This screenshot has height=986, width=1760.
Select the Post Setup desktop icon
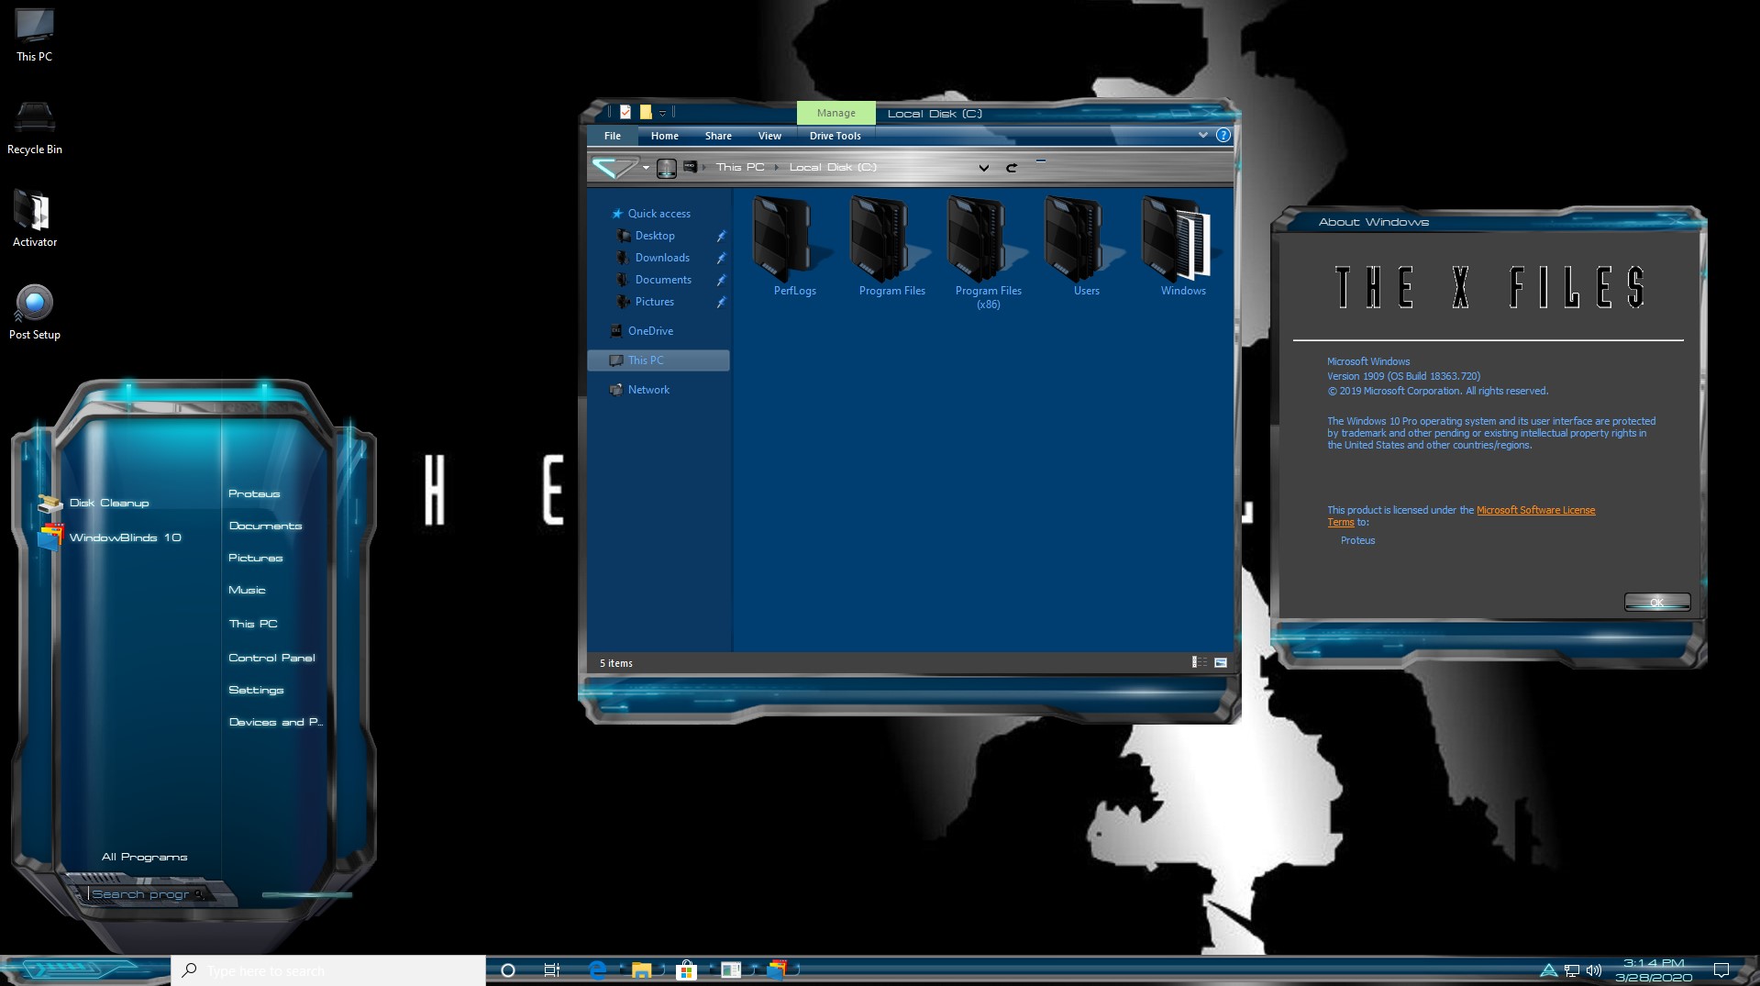pyautogui.click(x=35, y=313)
